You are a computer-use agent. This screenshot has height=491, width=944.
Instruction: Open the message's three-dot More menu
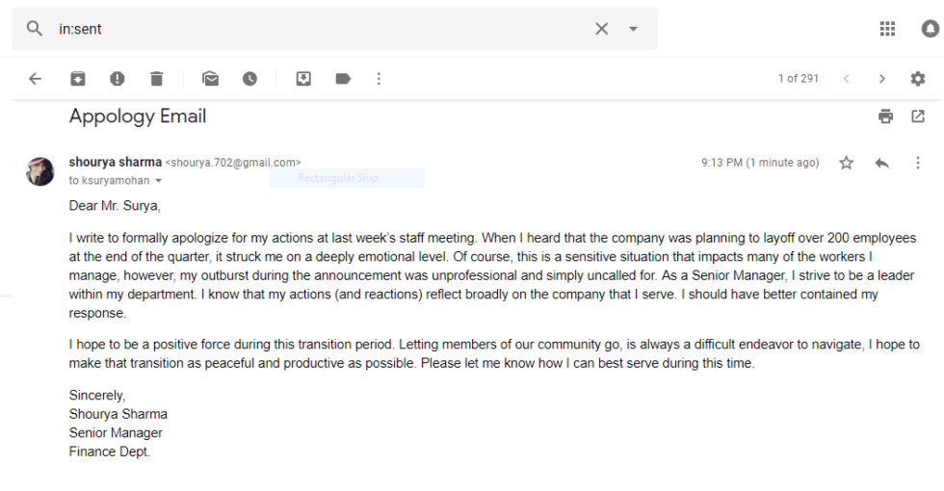point(917,163)
